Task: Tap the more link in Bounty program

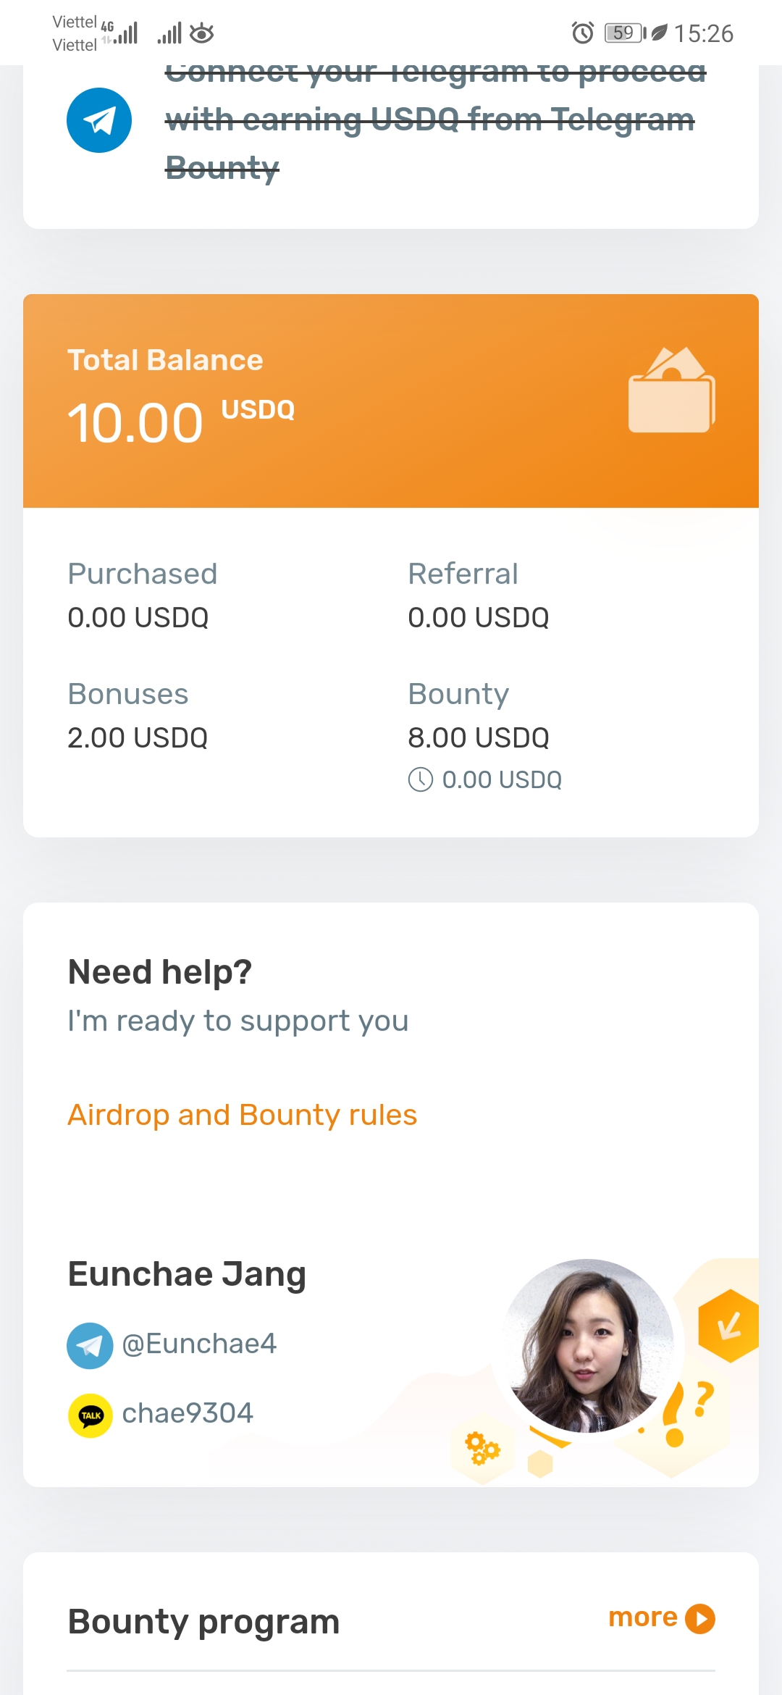Action: click(x=642, y=1617)
